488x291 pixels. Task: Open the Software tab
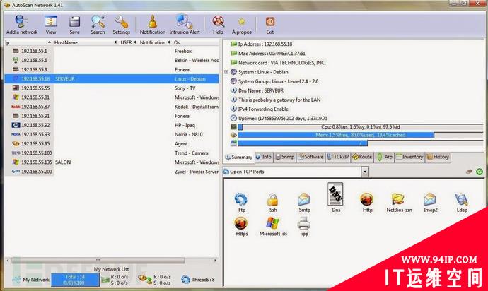pos(311,157)
